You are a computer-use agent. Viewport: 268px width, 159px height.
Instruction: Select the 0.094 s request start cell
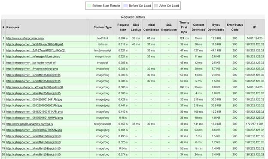(123, 38)
